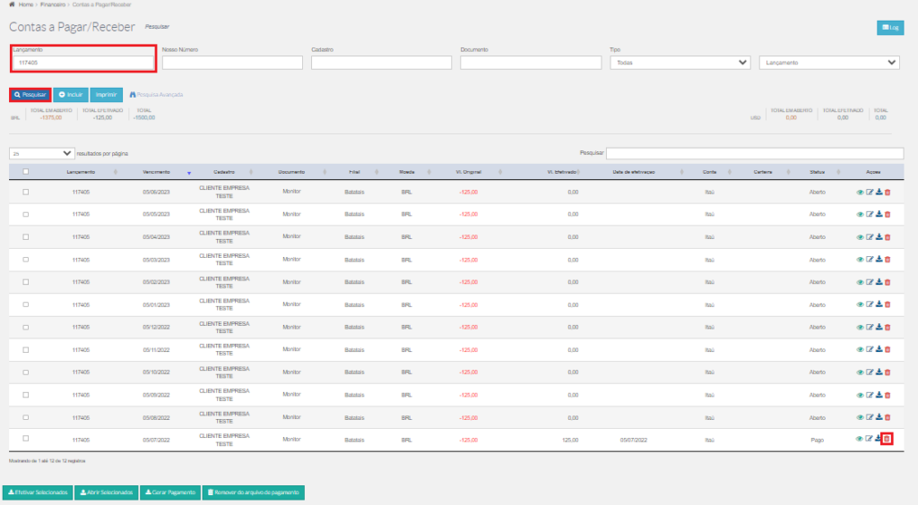Screen dimensions: 918x505
Task: Select checkbox for the 05/06/2023 row
Action: tap(26, 192)
